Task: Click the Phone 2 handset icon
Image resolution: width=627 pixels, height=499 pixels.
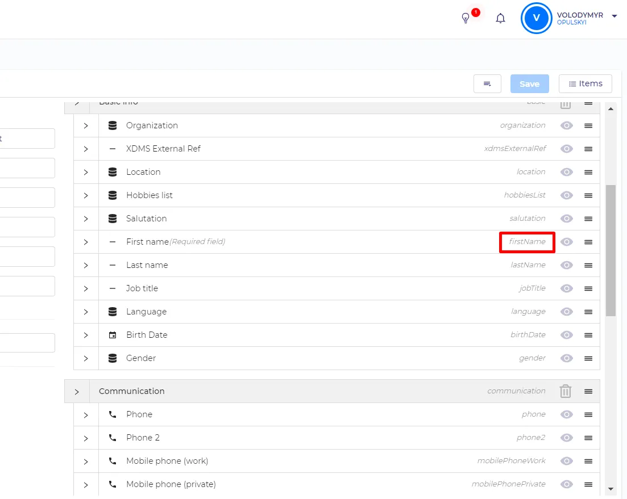Action: point(113,438)
